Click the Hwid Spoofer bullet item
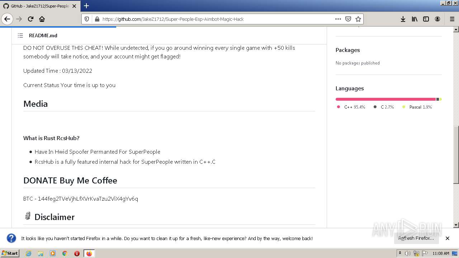The width and height of the screenshot is (459, 258). click(98, 152)
